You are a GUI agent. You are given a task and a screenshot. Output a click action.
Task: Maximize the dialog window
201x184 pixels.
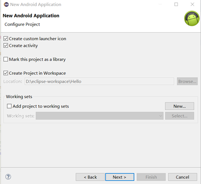176,4
